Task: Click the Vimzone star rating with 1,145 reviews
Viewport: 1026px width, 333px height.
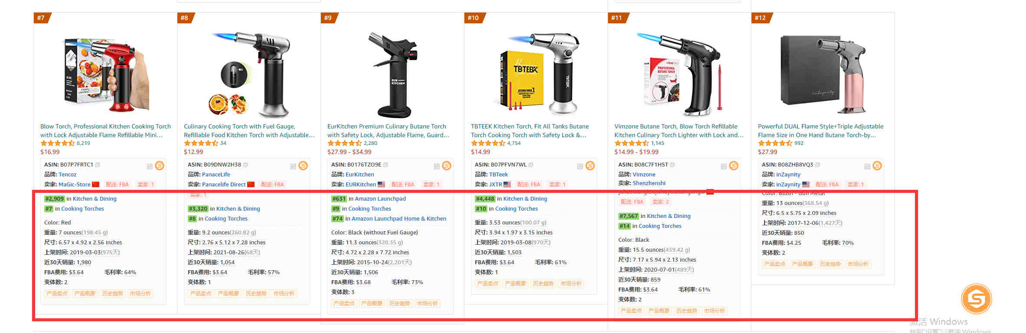Action: [x=631, y=143]
